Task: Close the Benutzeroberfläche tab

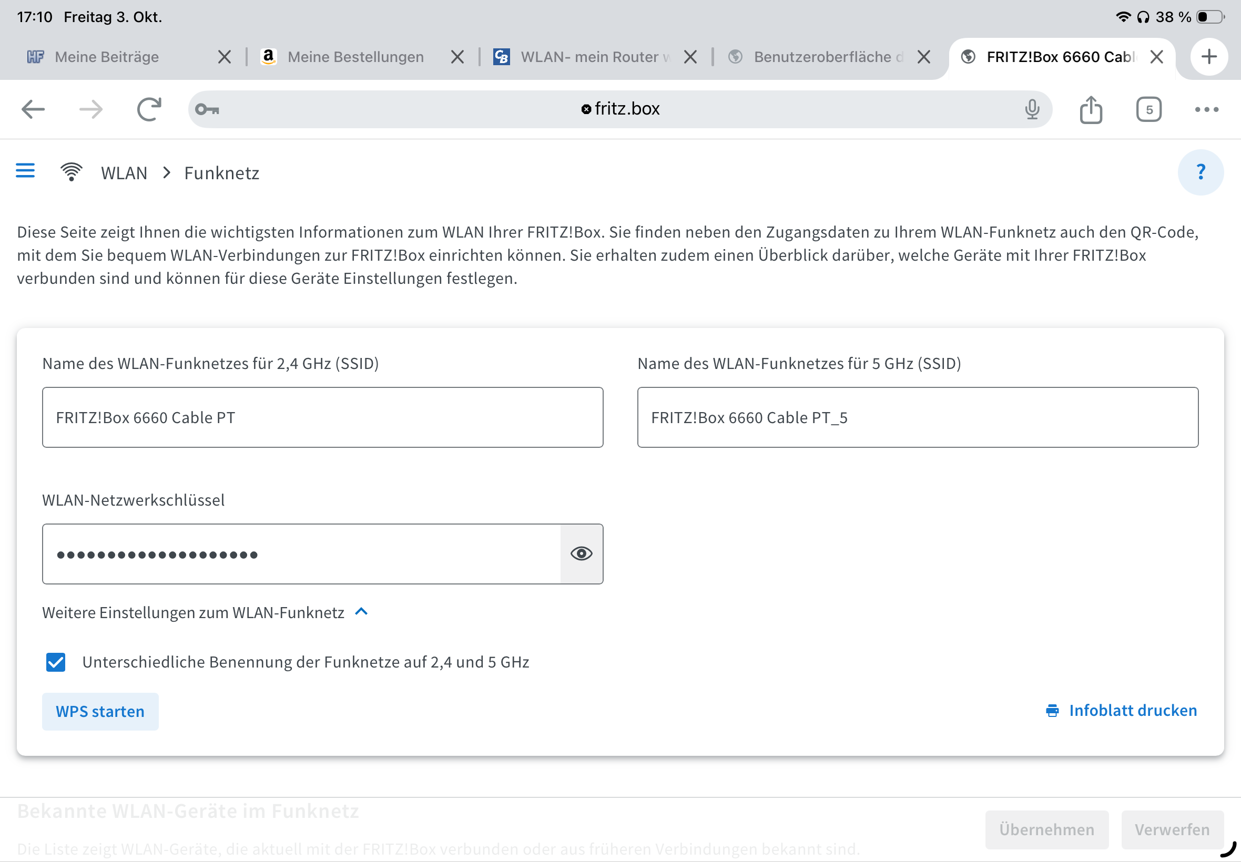Action: [x=923, y=57]
